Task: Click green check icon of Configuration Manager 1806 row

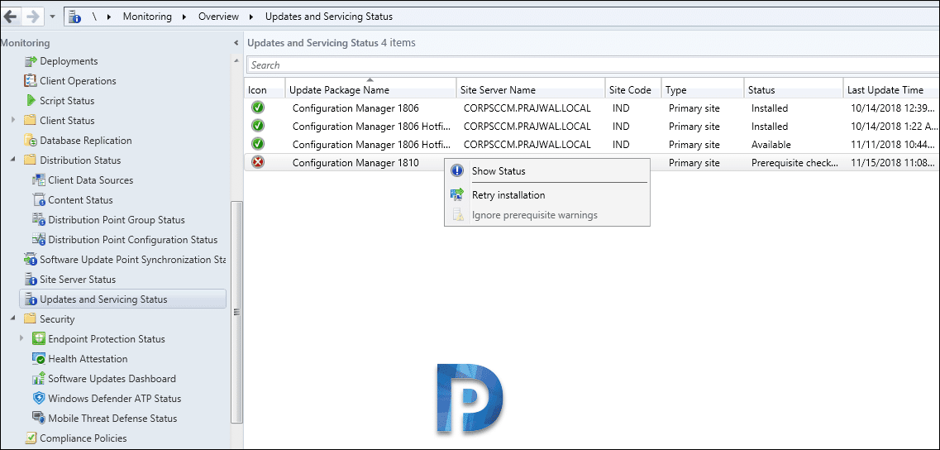Action: pyautogui.click(x=258, y=108)
